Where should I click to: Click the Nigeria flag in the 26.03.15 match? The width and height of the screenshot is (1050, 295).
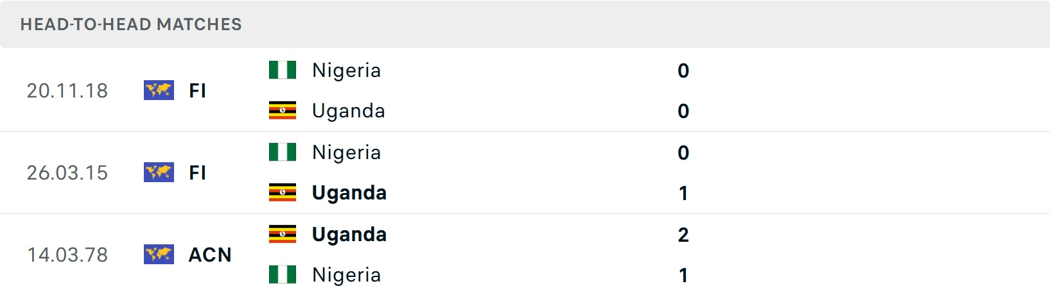[x=283, y=152]
